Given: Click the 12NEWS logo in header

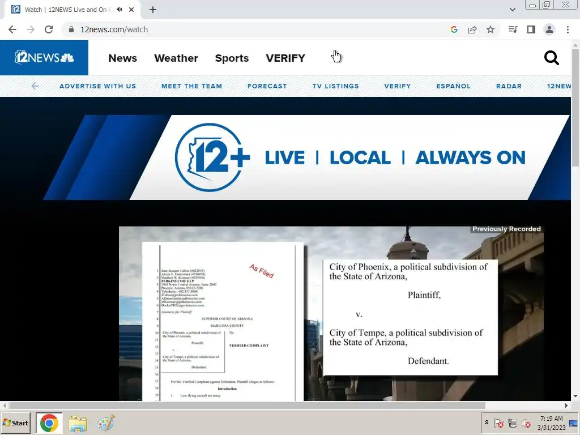Looking at the screenshot, I should 44,58.
